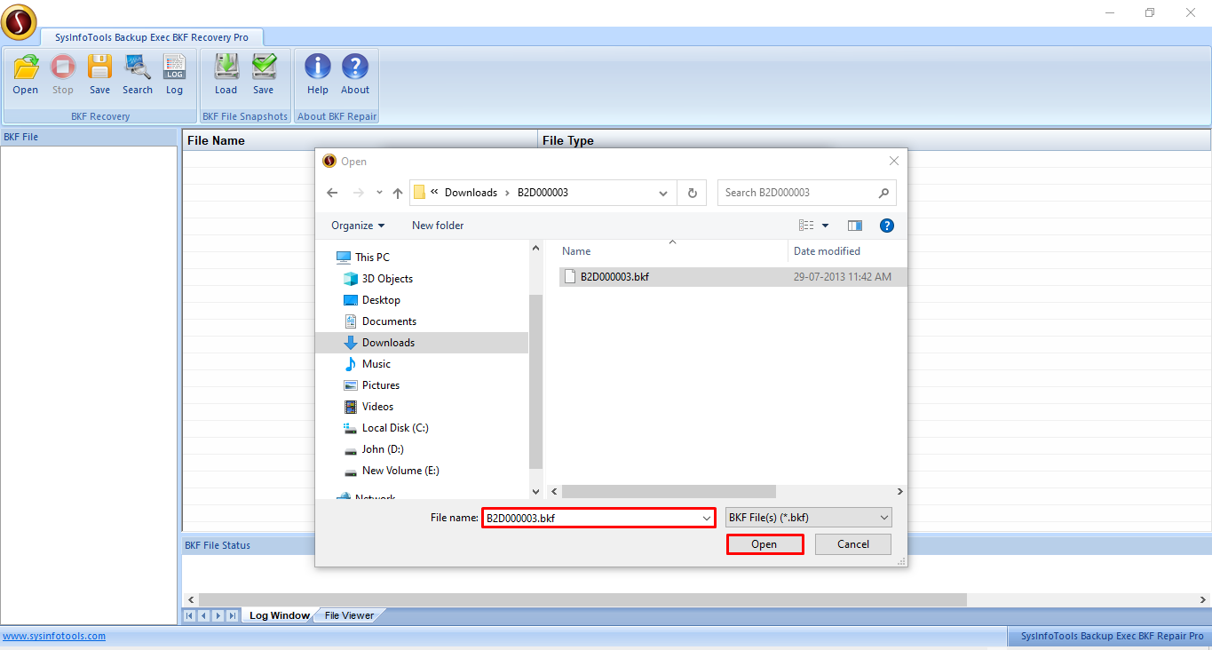Image resolution: width=1212 pixels, height=650 pixels.
Task: Open the File name dropdown list
Action: pos(707,518)
